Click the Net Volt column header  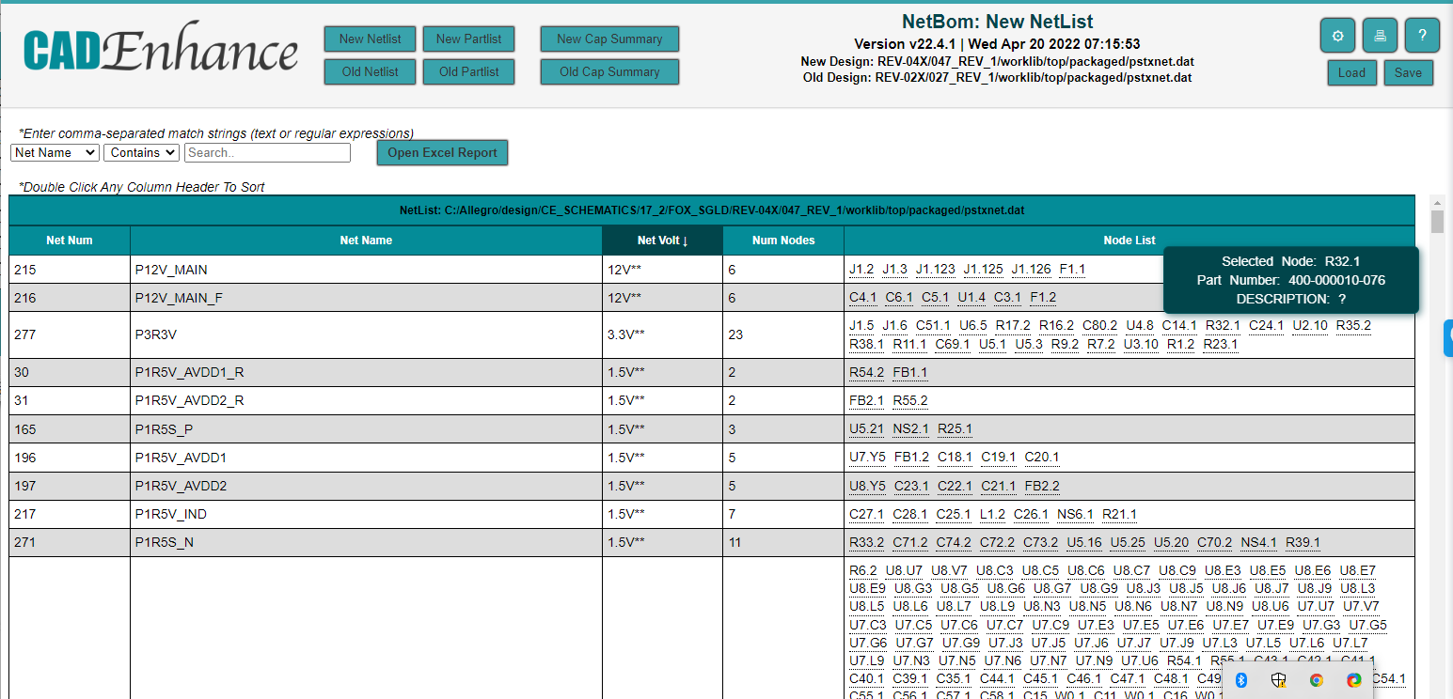pyautogui.click(x=662, y=241)
